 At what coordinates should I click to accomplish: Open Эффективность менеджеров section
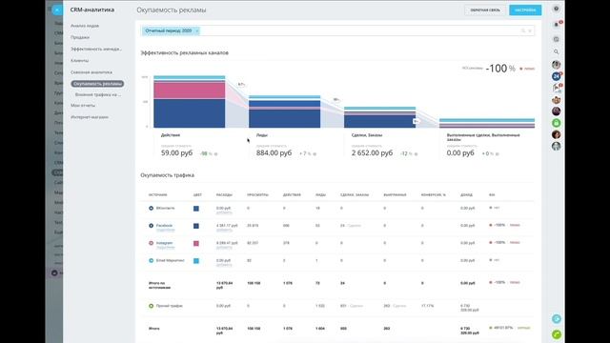coord(96,49)
